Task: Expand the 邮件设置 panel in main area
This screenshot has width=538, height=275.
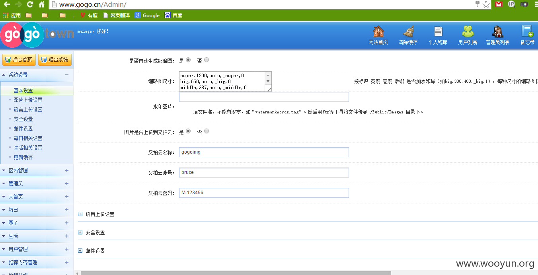Action: [x=80, y=251]
